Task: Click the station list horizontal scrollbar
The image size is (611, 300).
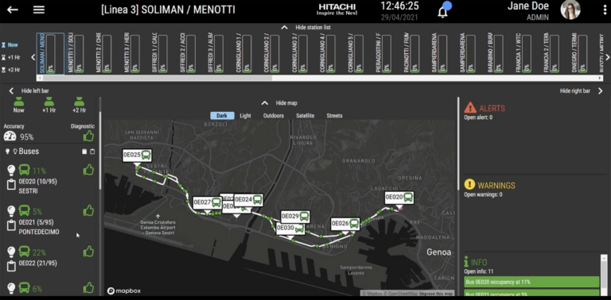Action: pyautogui.click(x=158, y=78)
